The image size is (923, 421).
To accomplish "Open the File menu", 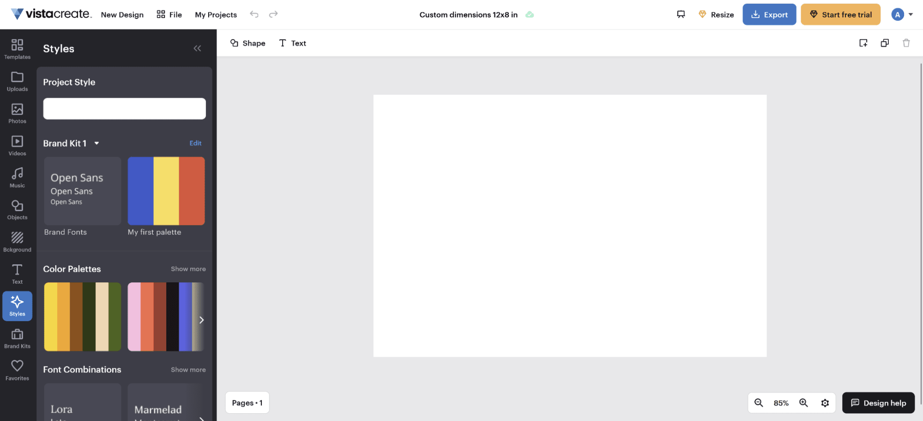I will click(169, 14).
